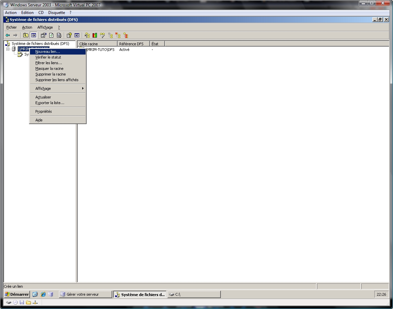
Task: Click the Virtual PC floppy disk status icon
Action: coord(22,302)
